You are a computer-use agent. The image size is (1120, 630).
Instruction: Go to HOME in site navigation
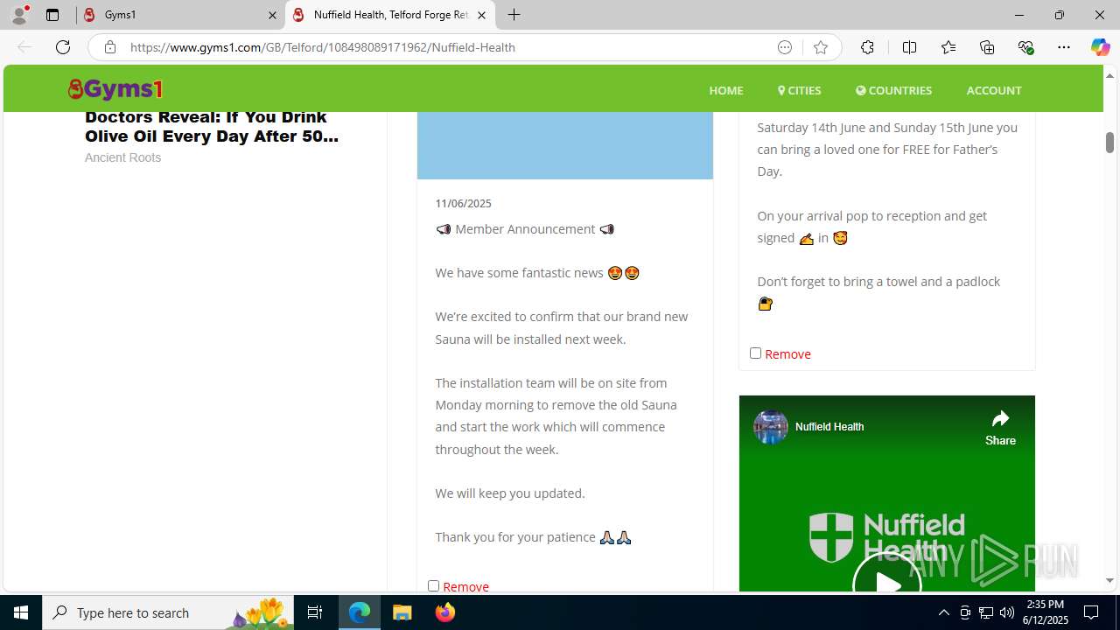(x=726, y=90)
